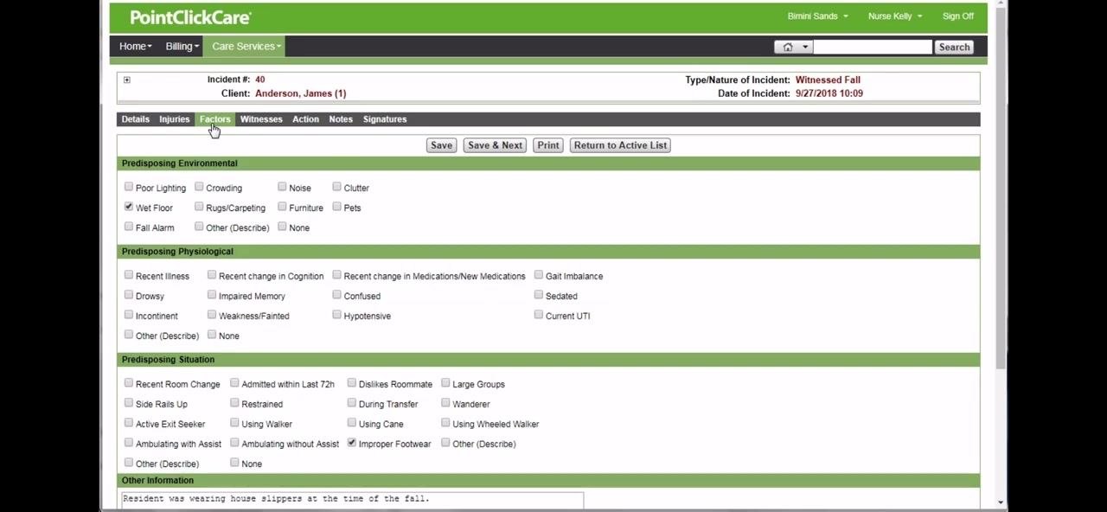
Task: Check the Using Walker checkbox
Action: pos(234,423)
